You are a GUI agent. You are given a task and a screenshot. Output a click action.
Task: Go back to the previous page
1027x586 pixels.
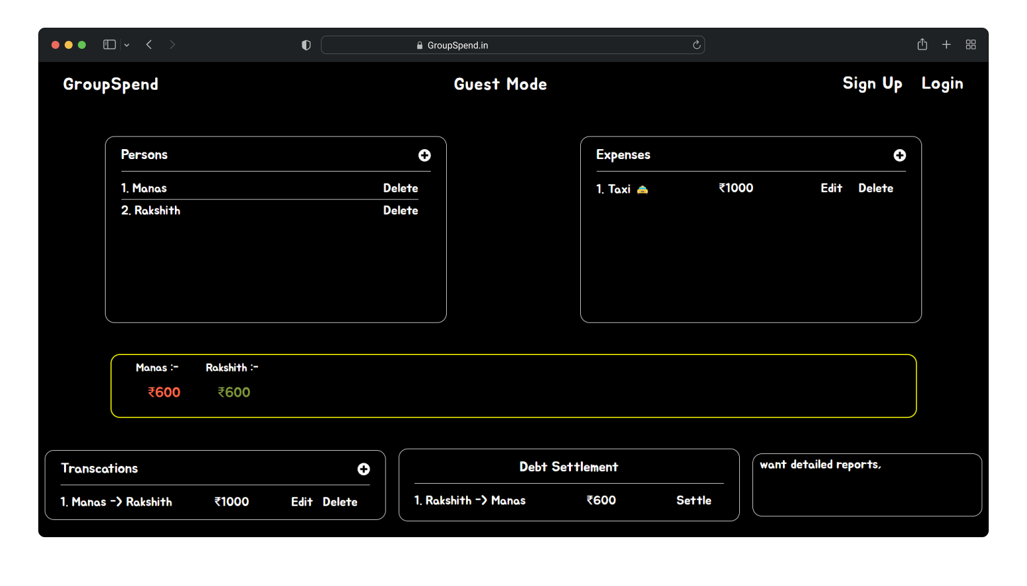[x=149, y=44]
